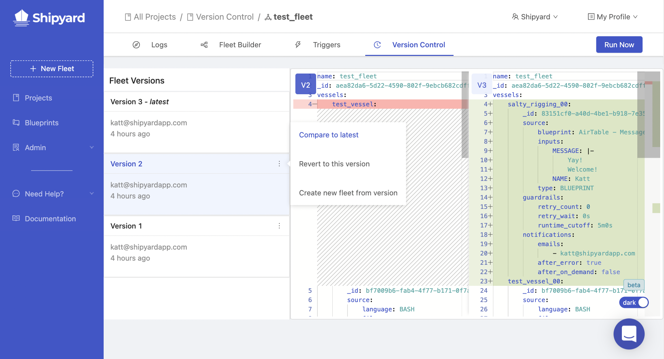Click the Admin sidebar icon
The image size is (664, 359).
(16, 147)
